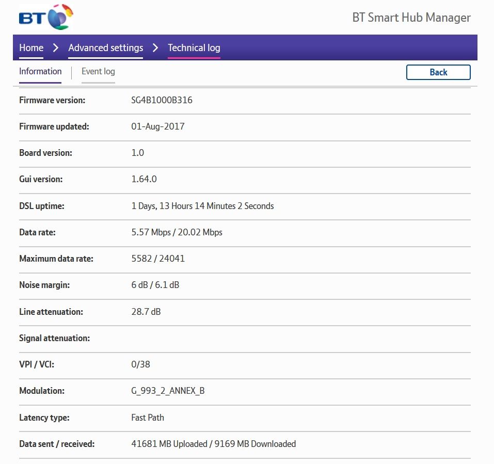This screenshot has height=464, width=494.
Task: Click the Board version label
Action: (x=45, y=153)
